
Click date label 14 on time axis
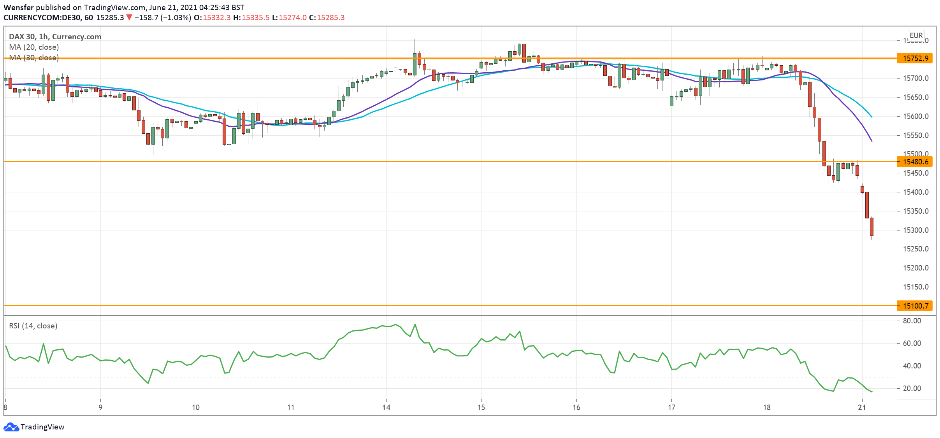click(386, 407)
